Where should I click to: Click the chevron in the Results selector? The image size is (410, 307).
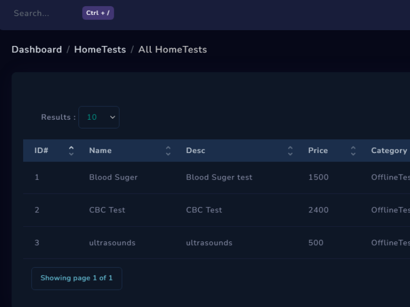[x=113, y=117]
